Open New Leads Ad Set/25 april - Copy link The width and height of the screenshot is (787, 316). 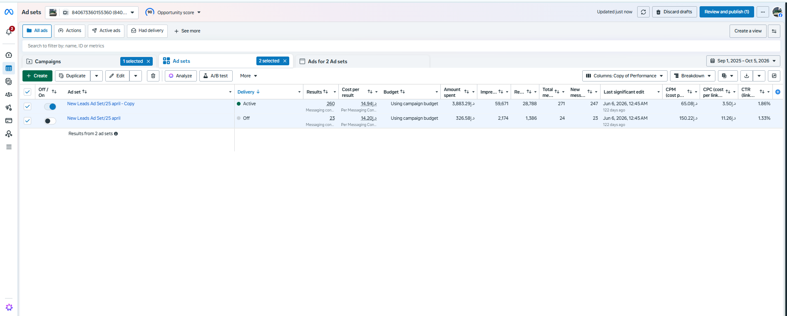(x=101, y=104)
